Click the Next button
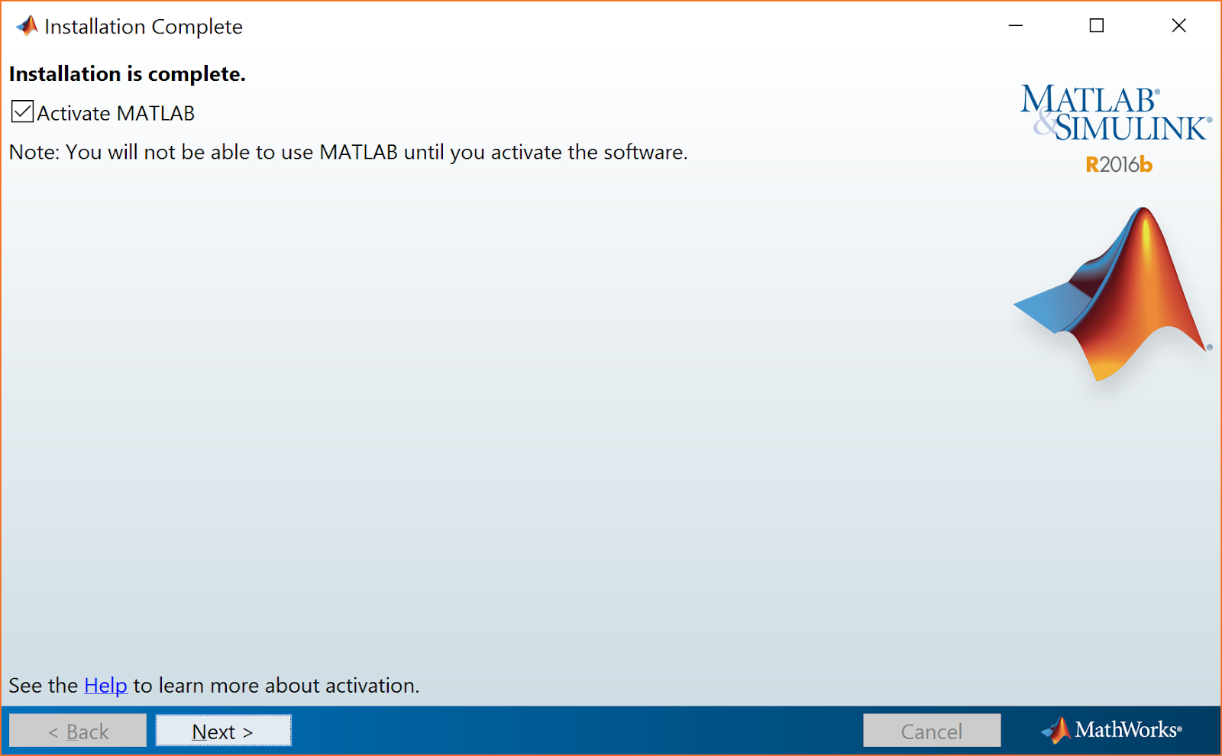The width and height of the screenshot is (1222, 756). pos(223,731)
